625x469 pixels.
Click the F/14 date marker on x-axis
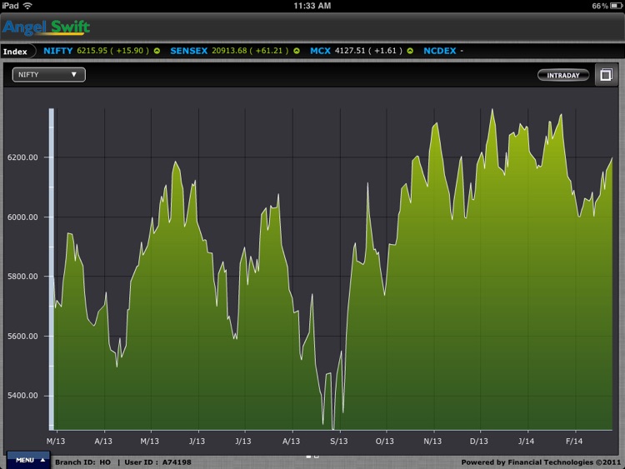pos(574,440)
